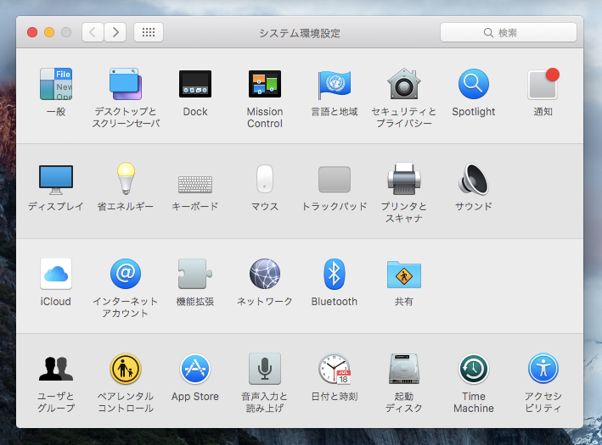Open ディスプレイ monitor icon

(x=56, y=180)
